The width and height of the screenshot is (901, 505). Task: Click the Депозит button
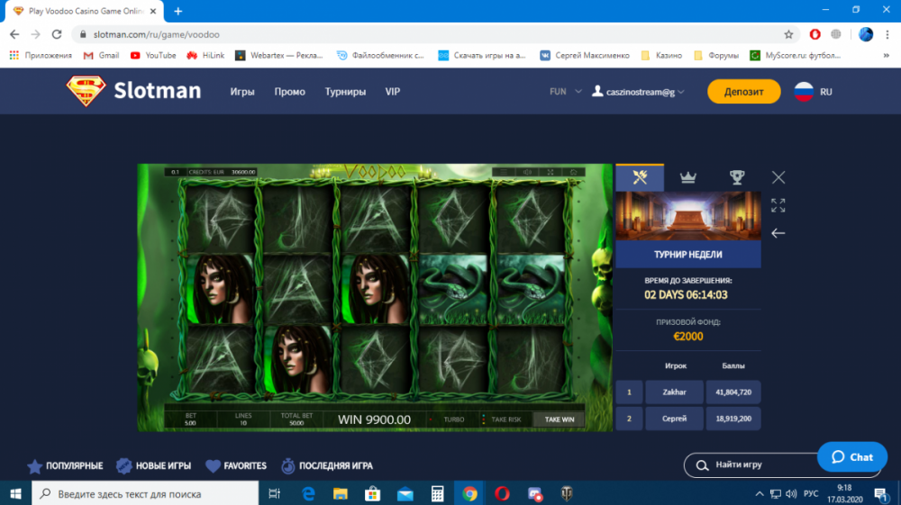coord(743,92)
